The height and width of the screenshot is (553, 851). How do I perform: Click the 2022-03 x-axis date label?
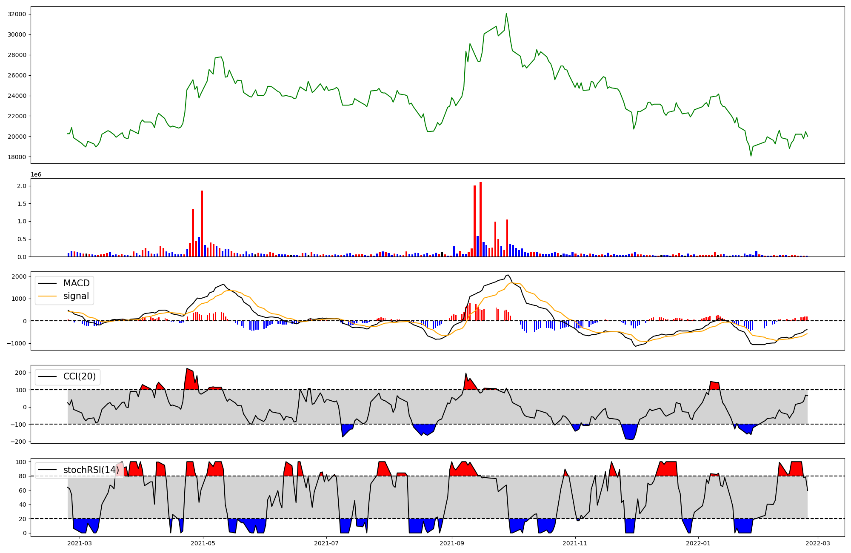[x=818, y=543]
